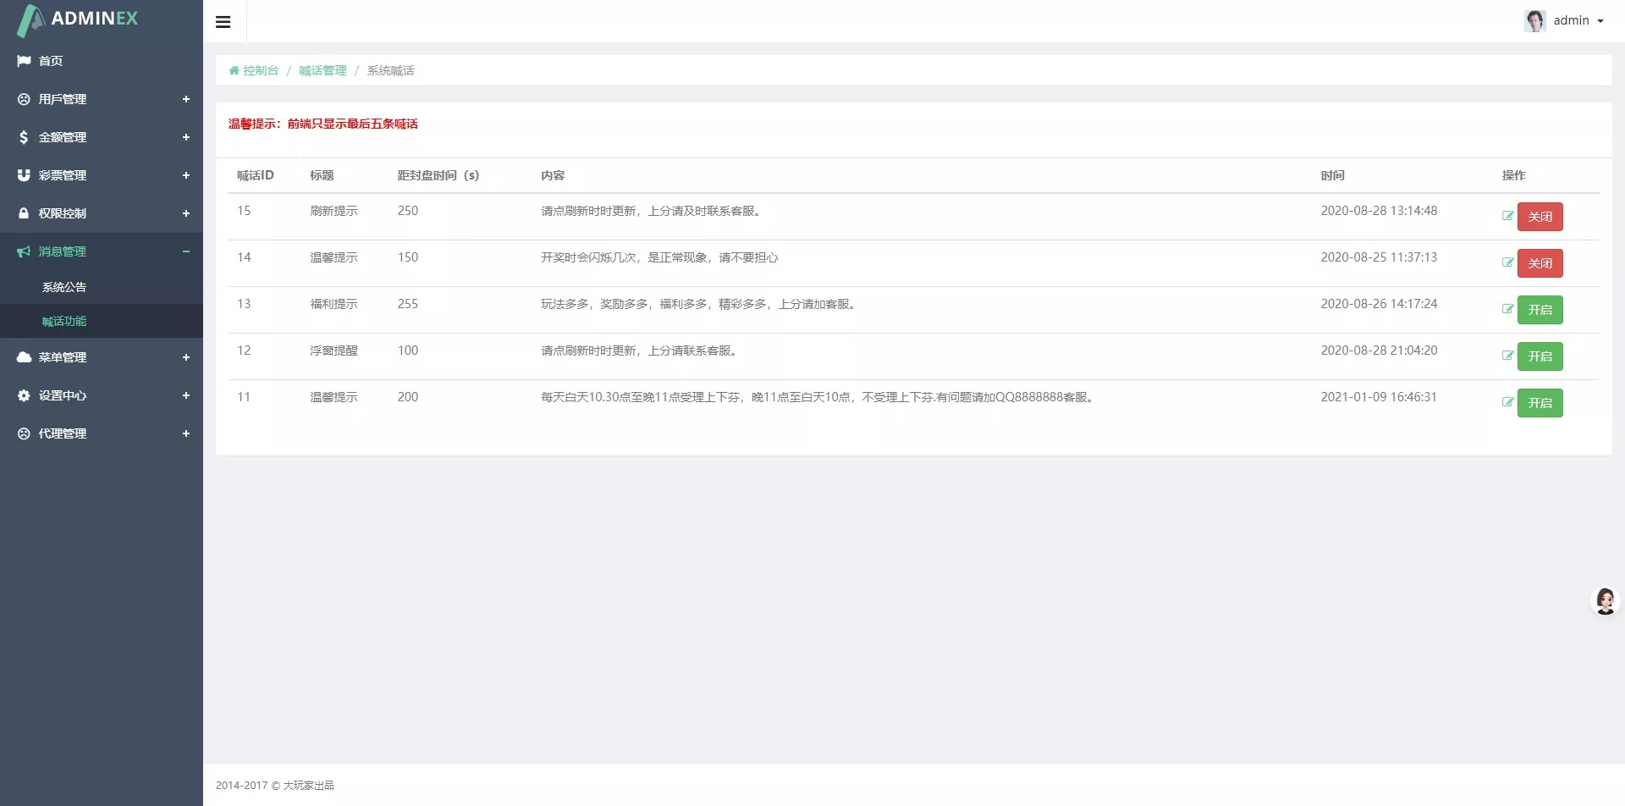Disable message 14 using red 关闭 button
Screen dimensions: 1625x806
coord(1540,263)
